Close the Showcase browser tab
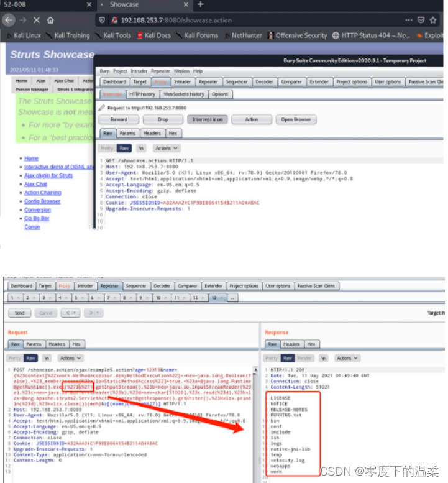Viewport: 448px width, 483px height. point(186,4)
